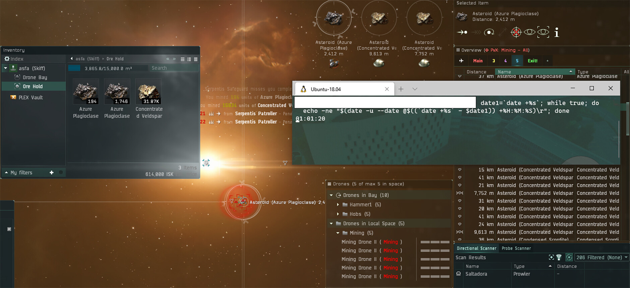The width and height of the screenshot is (630, 288).
Task: Expand the Hammer1 (5) drone folder
Action: pyautogui.click(x=338, y=204)
